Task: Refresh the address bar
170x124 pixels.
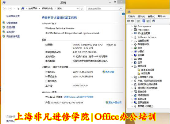Action: point(82,9)
